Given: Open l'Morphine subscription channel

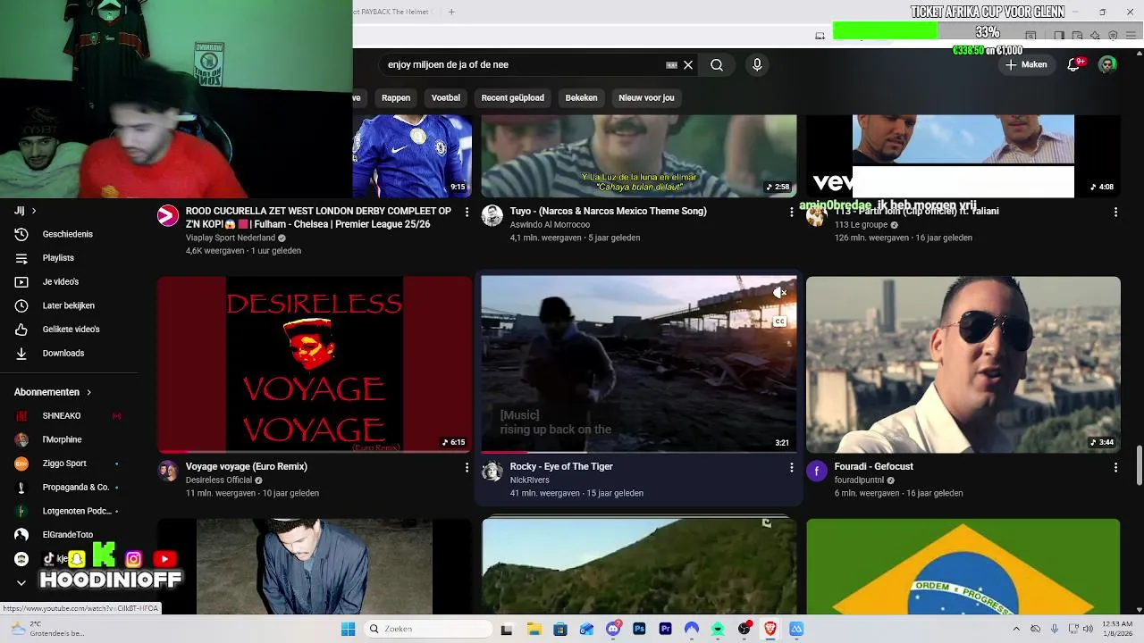Looking at the screenshot, I should click(69, 440).
